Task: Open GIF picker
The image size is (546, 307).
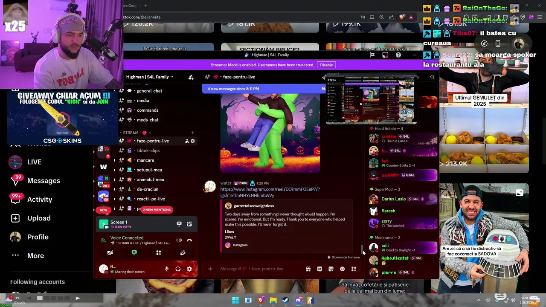Action: [x=319, y=269]
